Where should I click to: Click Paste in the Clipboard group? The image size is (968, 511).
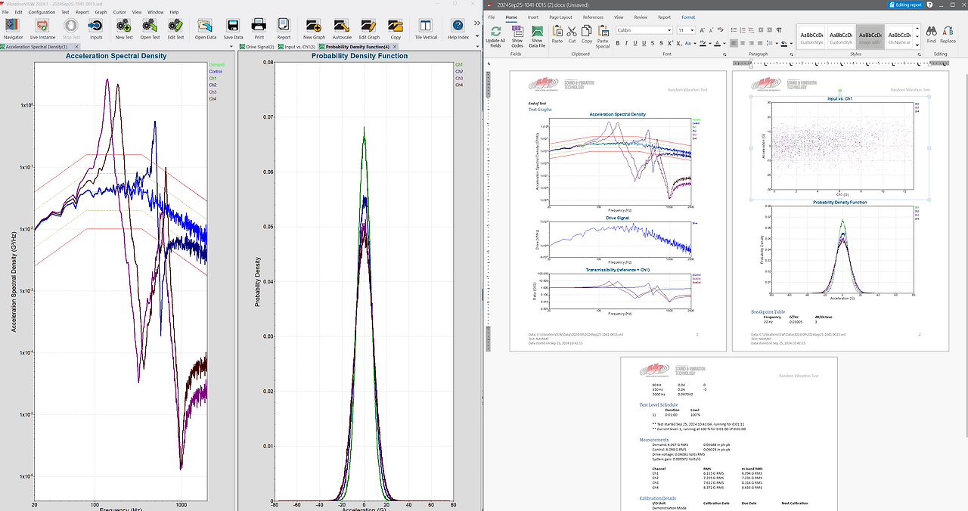557,35
